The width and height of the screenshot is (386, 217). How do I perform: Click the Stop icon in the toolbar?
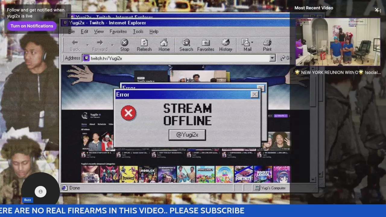pyautogui.click(x=125, y=42)
